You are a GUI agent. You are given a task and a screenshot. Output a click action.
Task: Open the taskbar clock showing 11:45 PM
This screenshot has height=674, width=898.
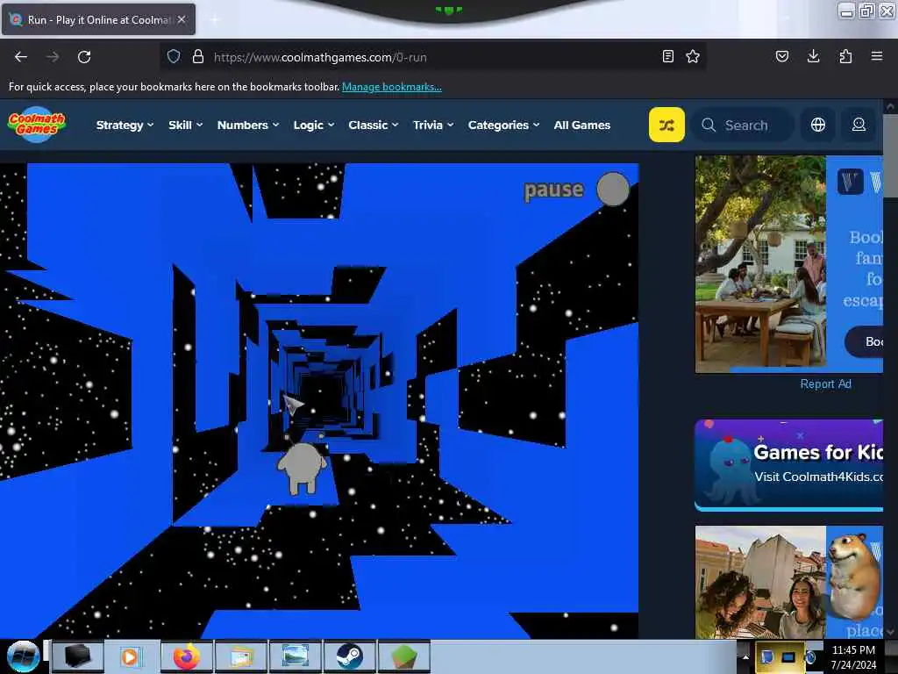tap(853, 656)
